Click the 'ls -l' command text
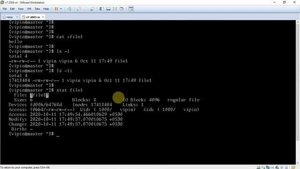This screenshot has width=300, height=169. click(x=63, y=51)
